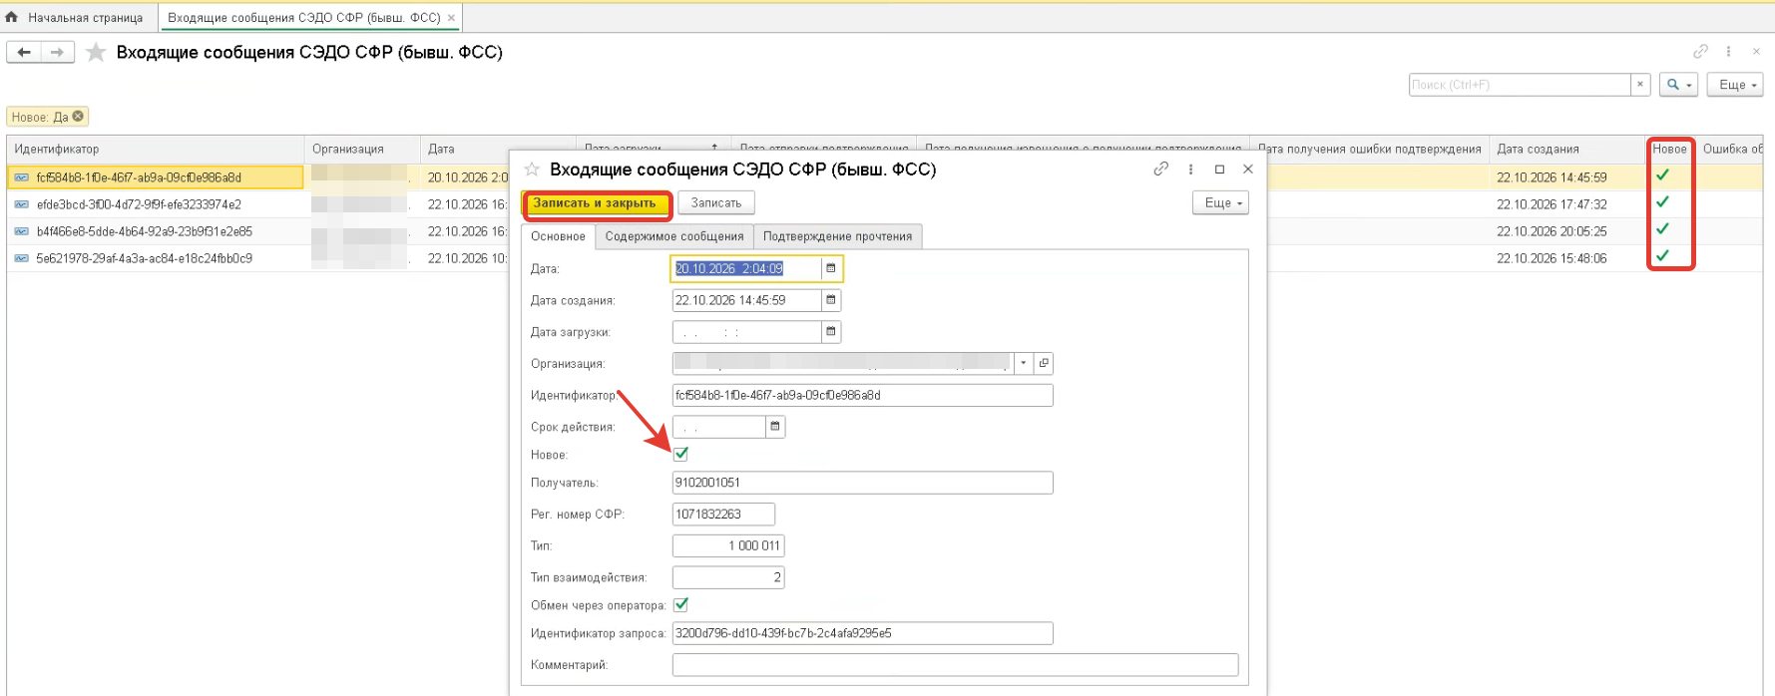Image resolution: width=1775 pixels, height=696 pixels.
Task: Open the calendar picker for Дата создания
Action: point(831,300)
